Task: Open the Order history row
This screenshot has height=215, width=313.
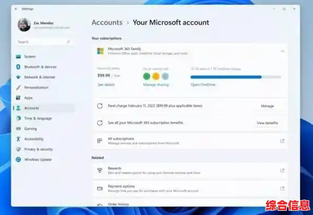Action: coord(190,203)
